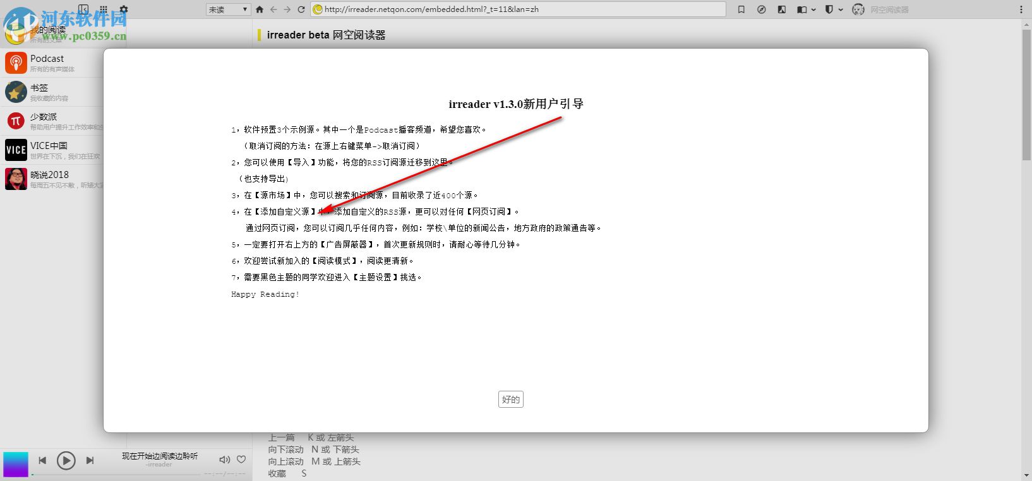The image size is (1032, 481).
Task: Open the settings gear icon
Action: [x=124, y=9]
